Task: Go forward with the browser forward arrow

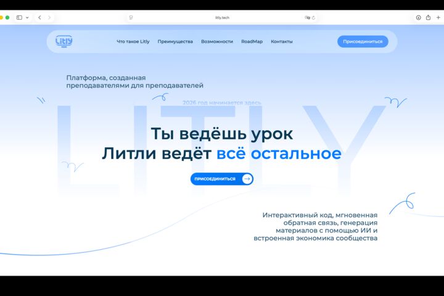Action: (49, 17)
